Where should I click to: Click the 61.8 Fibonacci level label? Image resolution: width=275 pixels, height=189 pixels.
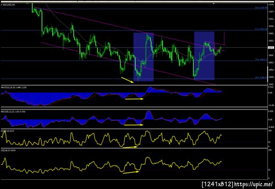coord(261,29)
